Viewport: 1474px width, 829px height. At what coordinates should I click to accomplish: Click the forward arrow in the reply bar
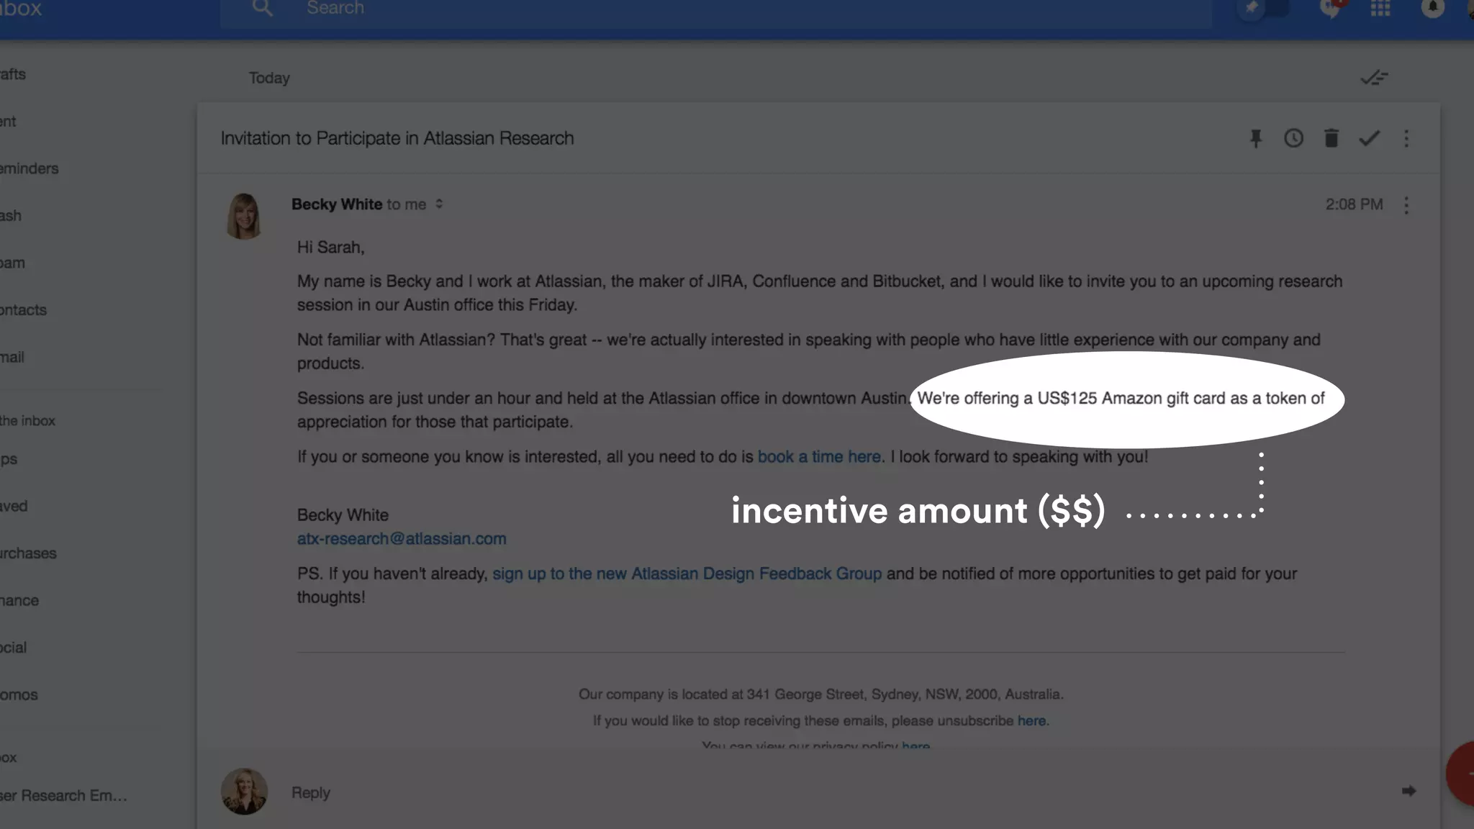coord(1409,792)
